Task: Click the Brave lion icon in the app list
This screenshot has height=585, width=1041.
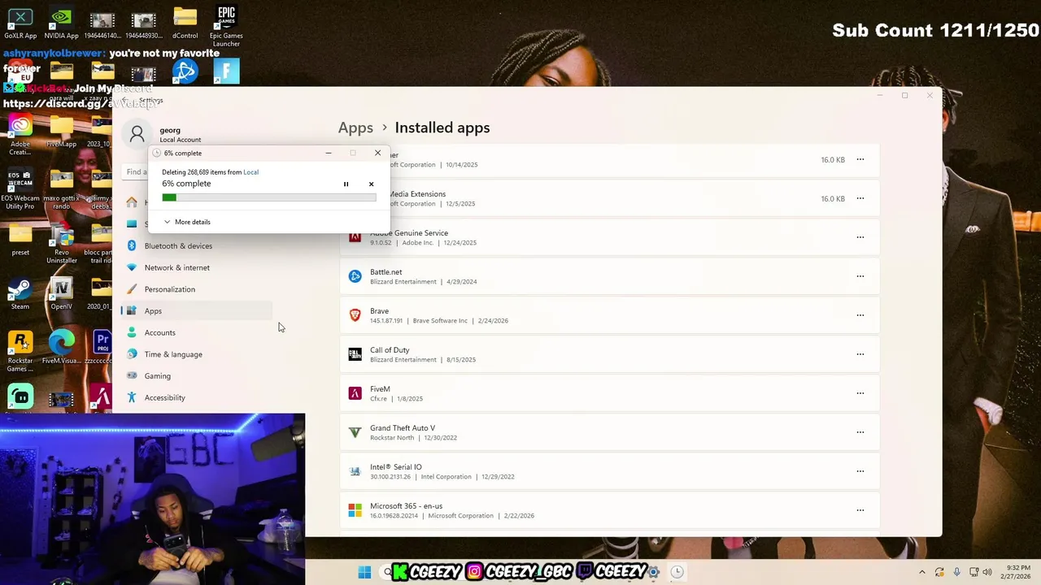Action: [355, 315]
